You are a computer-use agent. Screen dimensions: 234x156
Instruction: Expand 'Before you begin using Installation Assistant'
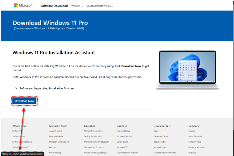click(44, 88)
